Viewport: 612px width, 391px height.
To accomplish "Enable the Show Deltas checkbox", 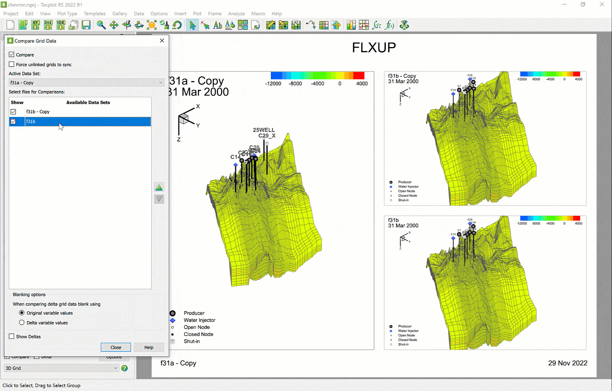I will tap(12, 336).
